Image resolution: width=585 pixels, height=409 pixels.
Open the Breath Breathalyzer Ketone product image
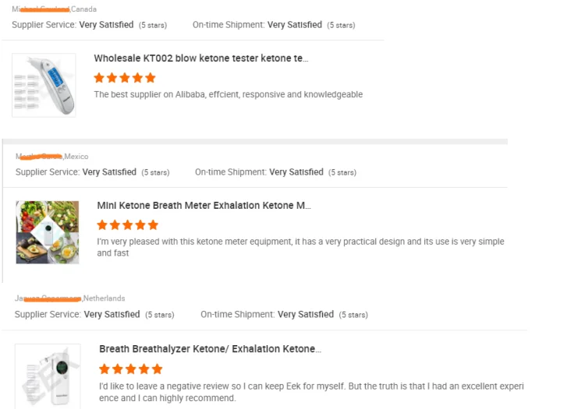point(48,376)
